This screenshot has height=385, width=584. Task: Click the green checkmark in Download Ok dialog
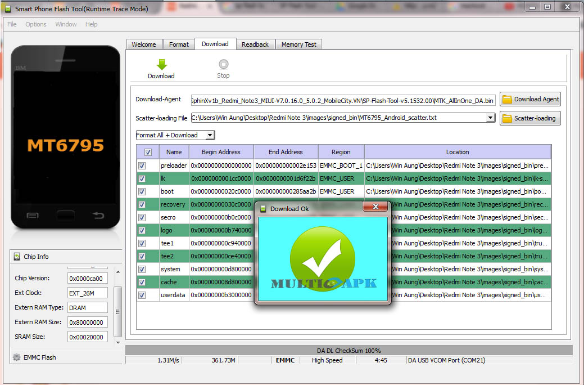323,259
